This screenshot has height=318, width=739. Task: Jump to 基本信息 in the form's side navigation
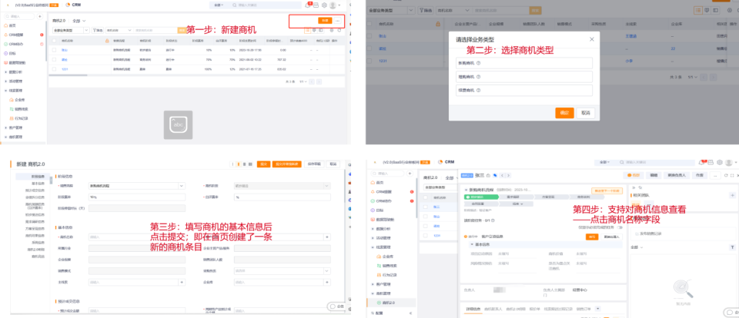coord(38,184)
